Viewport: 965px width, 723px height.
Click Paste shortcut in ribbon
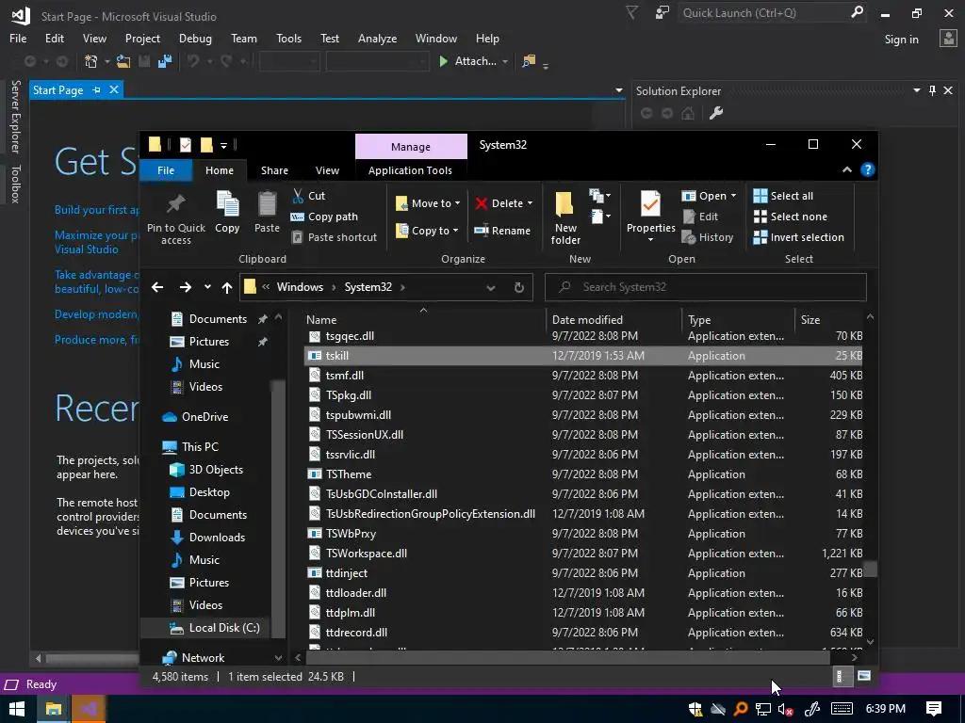coord(334,237)
